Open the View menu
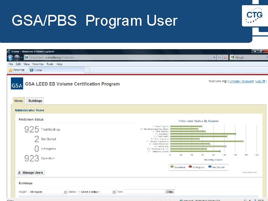 pyautogui.click(x=26, y=64)
